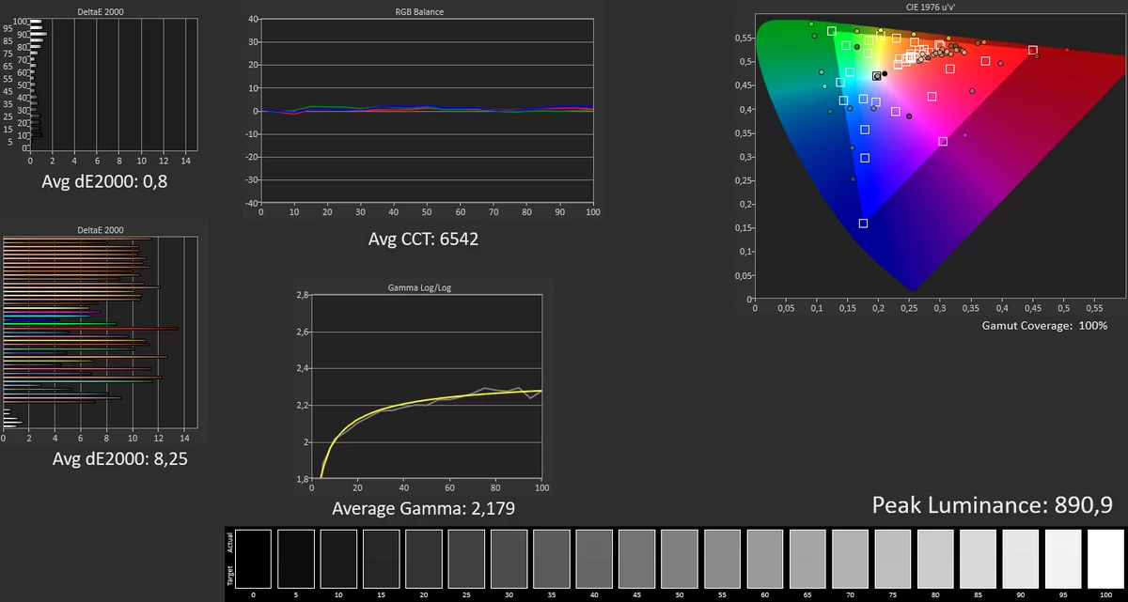Image resolution: width=1128 pixels, height=602 pixels.
Task: Pick the 35 grayscale patch swatch
Action: pos(552,559)
